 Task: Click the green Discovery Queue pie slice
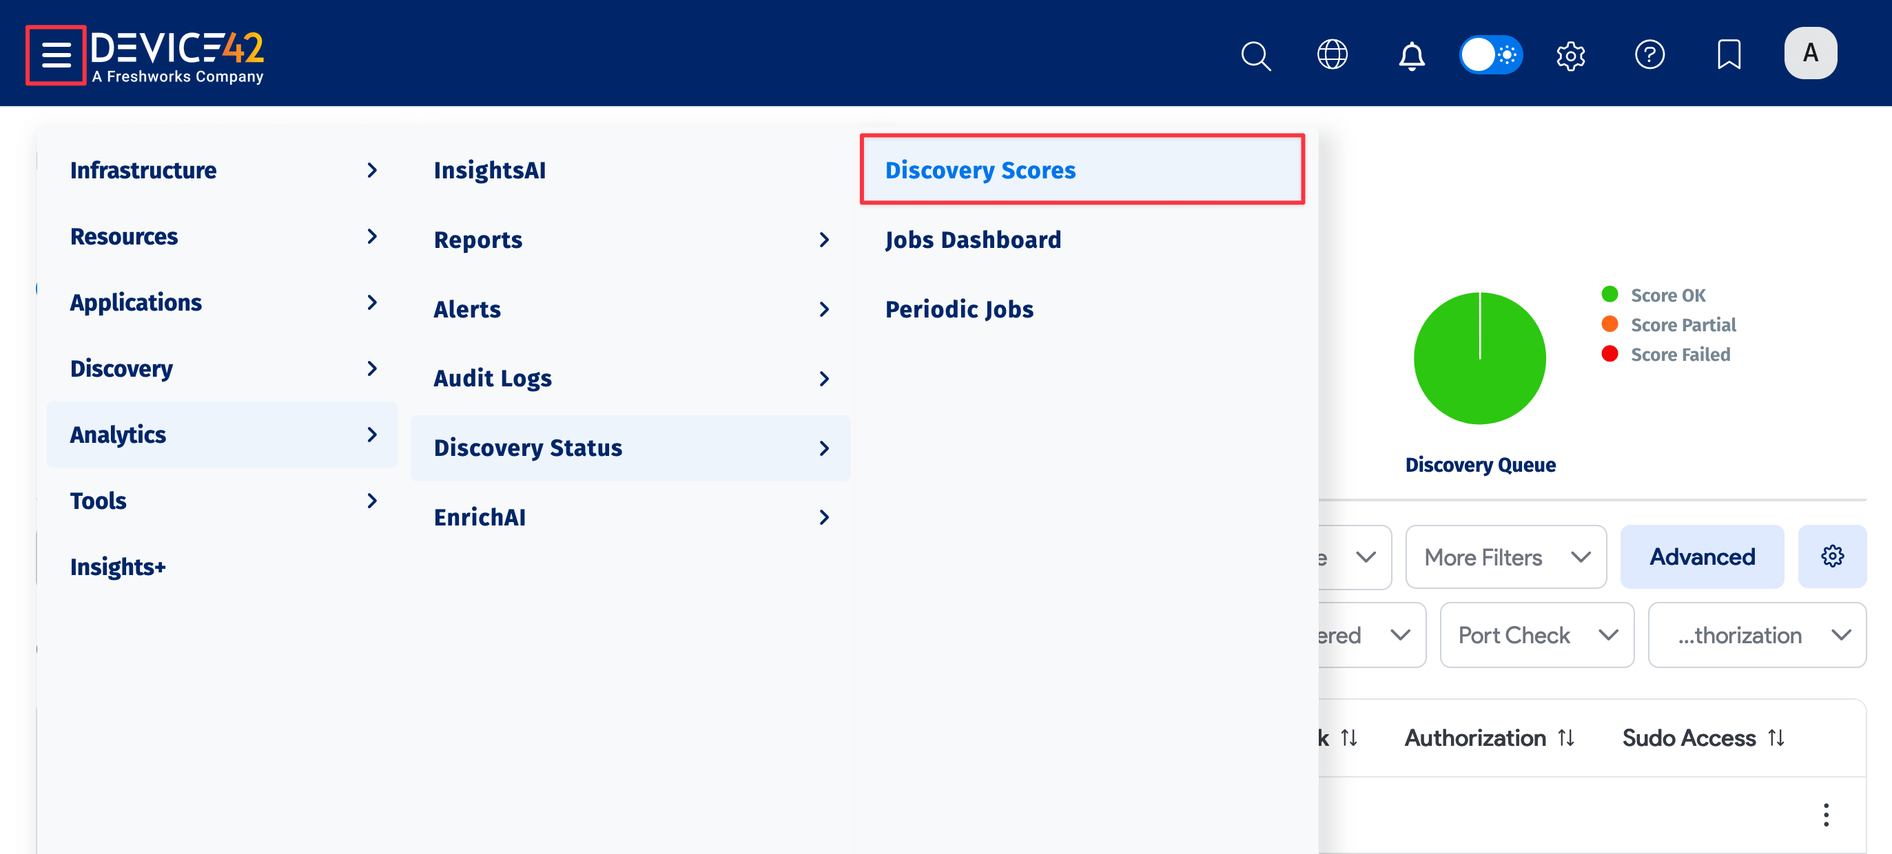coord(1479,358)
